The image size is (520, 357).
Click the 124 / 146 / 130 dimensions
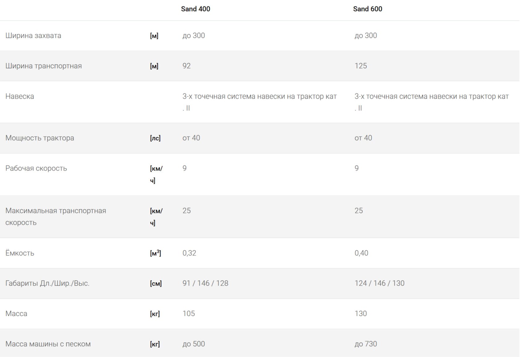click(379, 283)
